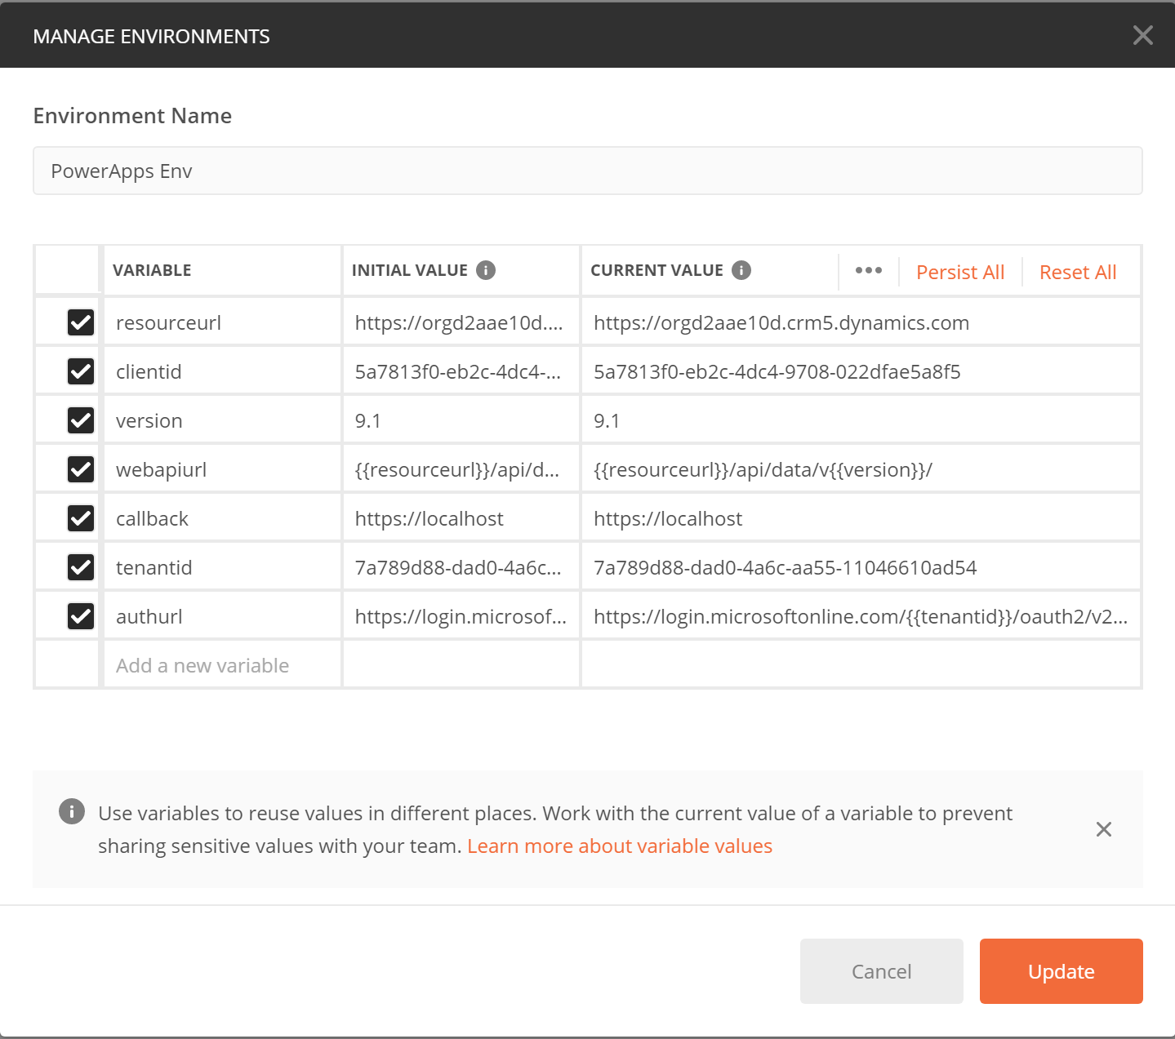This screenshot has width=1175, height=1039.
Task: Edit the Environment Name field
Action: (x=588, y=171)
